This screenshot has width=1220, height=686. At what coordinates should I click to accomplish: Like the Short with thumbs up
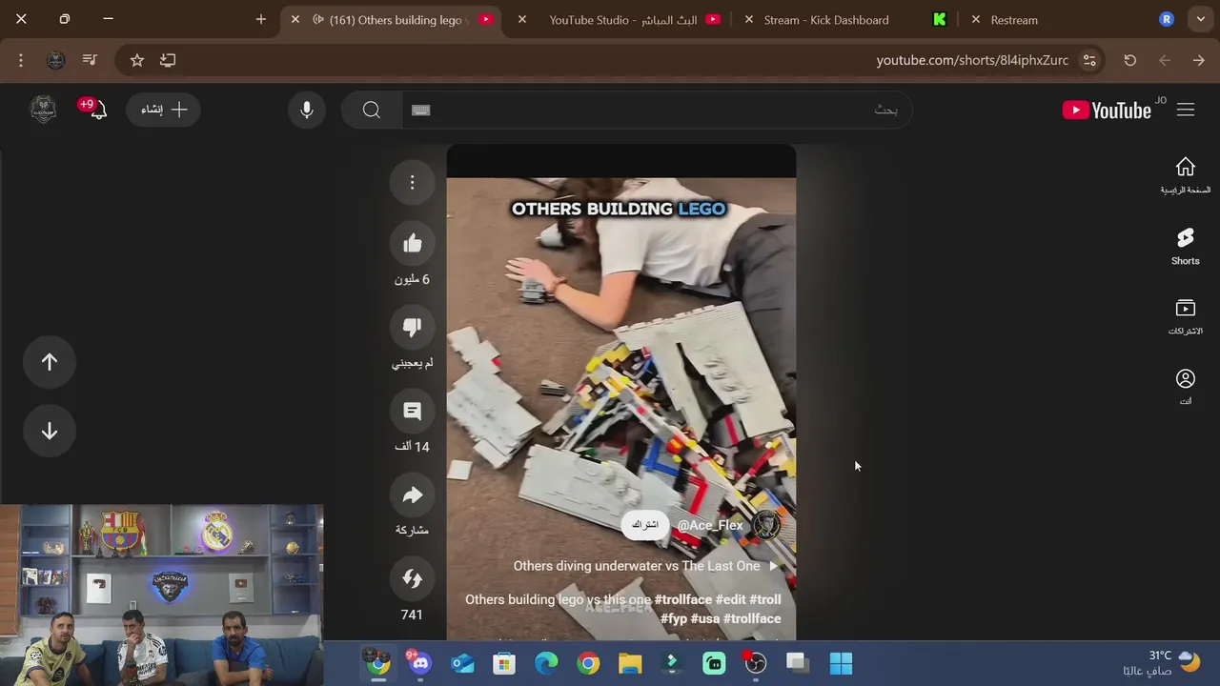point(412,244)
